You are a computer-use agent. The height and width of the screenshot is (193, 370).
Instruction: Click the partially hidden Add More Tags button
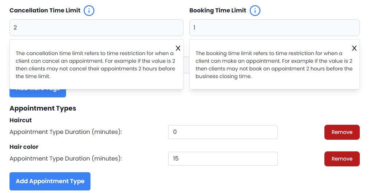pyautogui.click(x=38, y=93)
